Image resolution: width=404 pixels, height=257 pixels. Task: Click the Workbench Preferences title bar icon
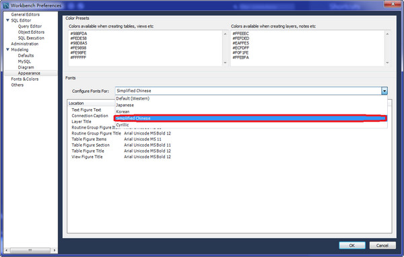pos(6,5)
